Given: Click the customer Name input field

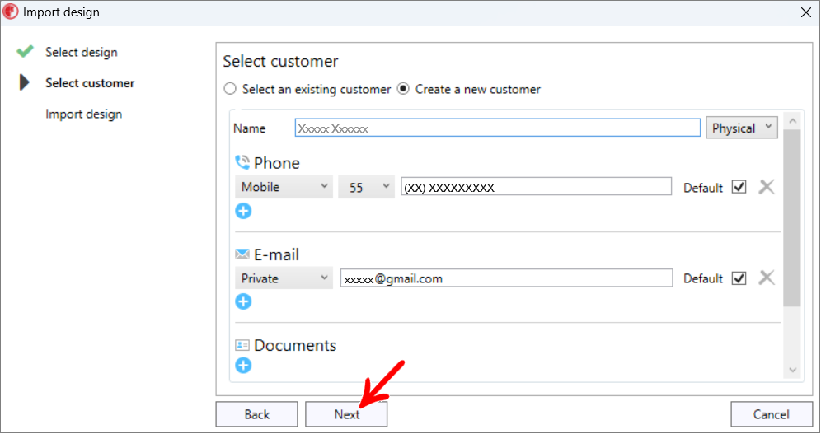Looking at the screenshot, I should pyautogui.click(x=497, y=128).
